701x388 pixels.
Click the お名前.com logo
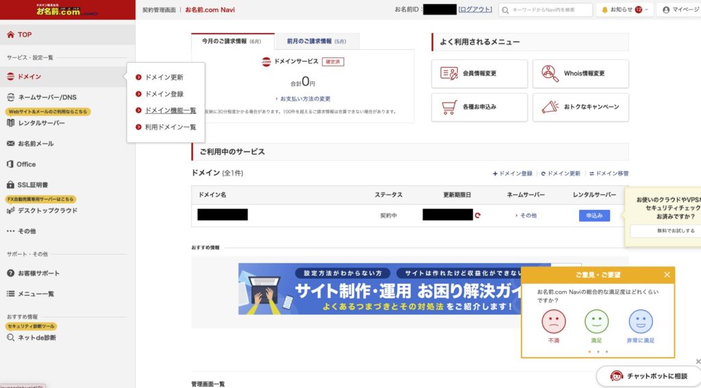click(67, 10)
